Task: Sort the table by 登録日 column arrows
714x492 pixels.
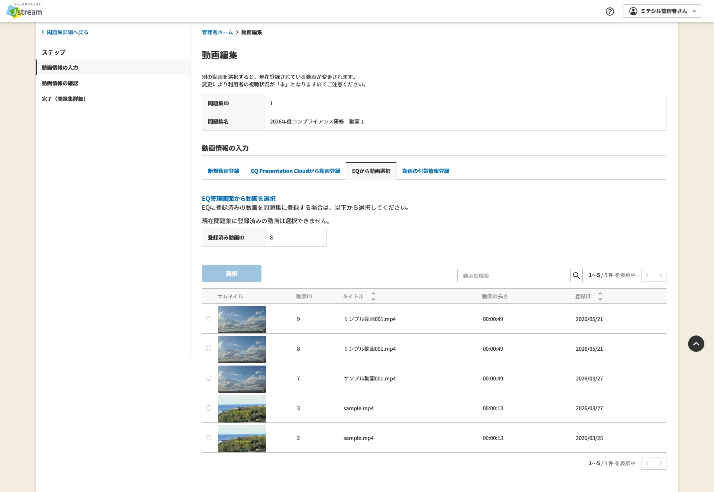Action: tap(600, 296)
